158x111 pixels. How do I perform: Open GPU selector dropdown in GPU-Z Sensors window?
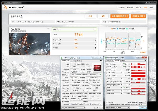tap(117, 108)
